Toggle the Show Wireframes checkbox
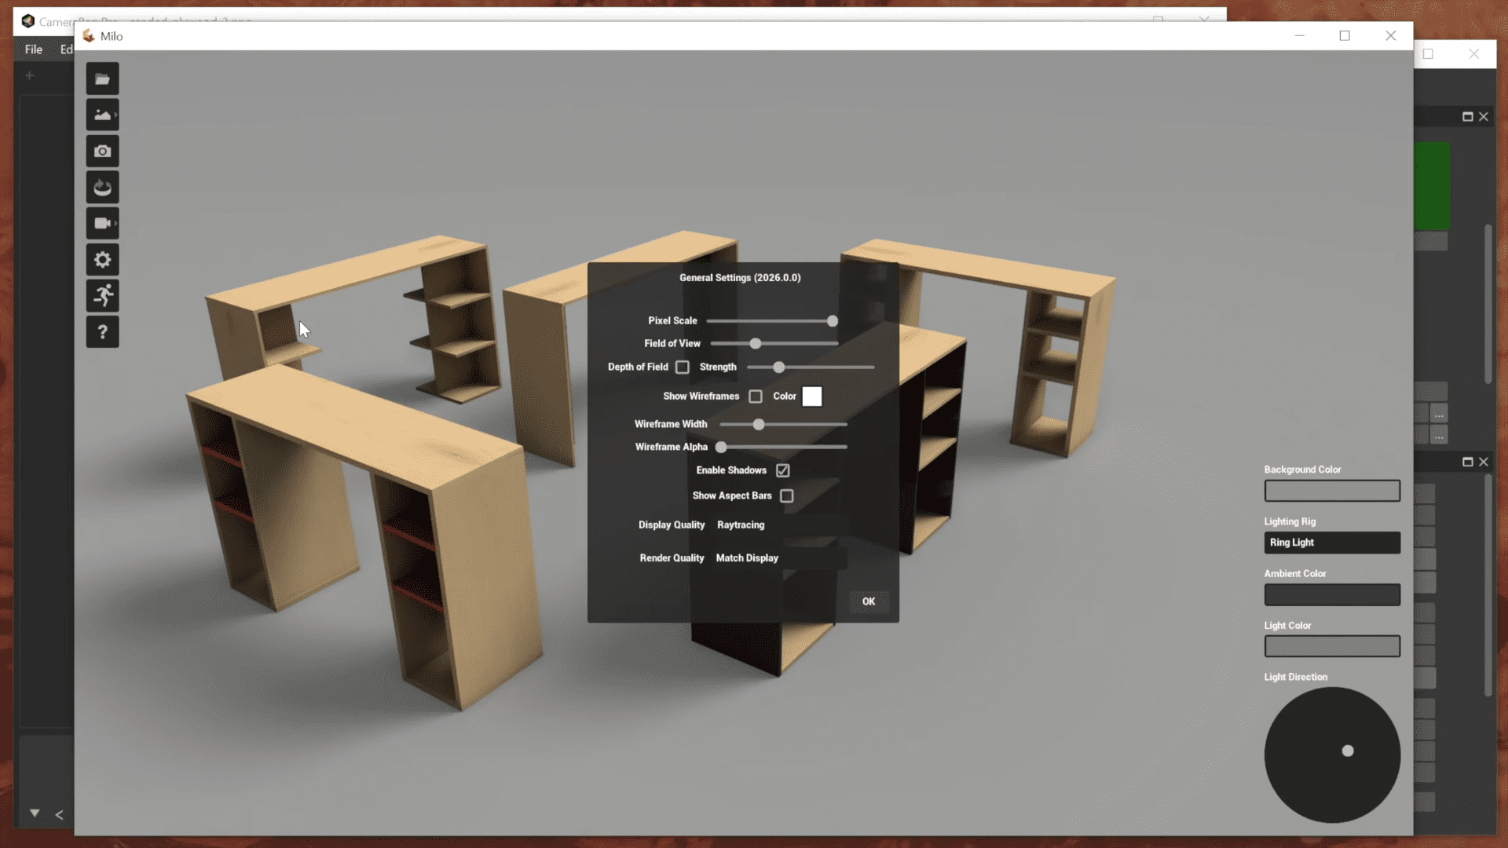1508x848 pixels. 756,396
